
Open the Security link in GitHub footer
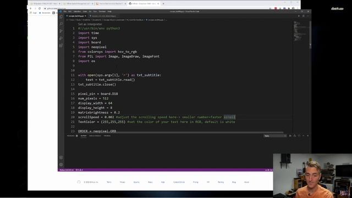point(136,182)
